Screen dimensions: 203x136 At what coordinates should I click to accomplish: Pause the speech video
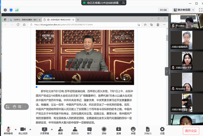tap(39, 79)
